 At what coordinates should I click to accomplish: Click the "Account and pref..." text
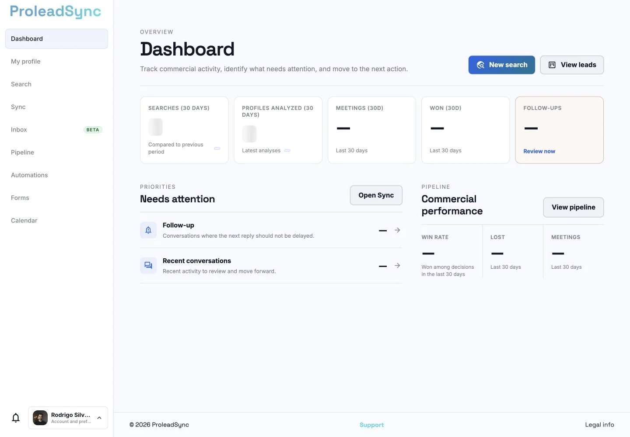tap(71, 422)
